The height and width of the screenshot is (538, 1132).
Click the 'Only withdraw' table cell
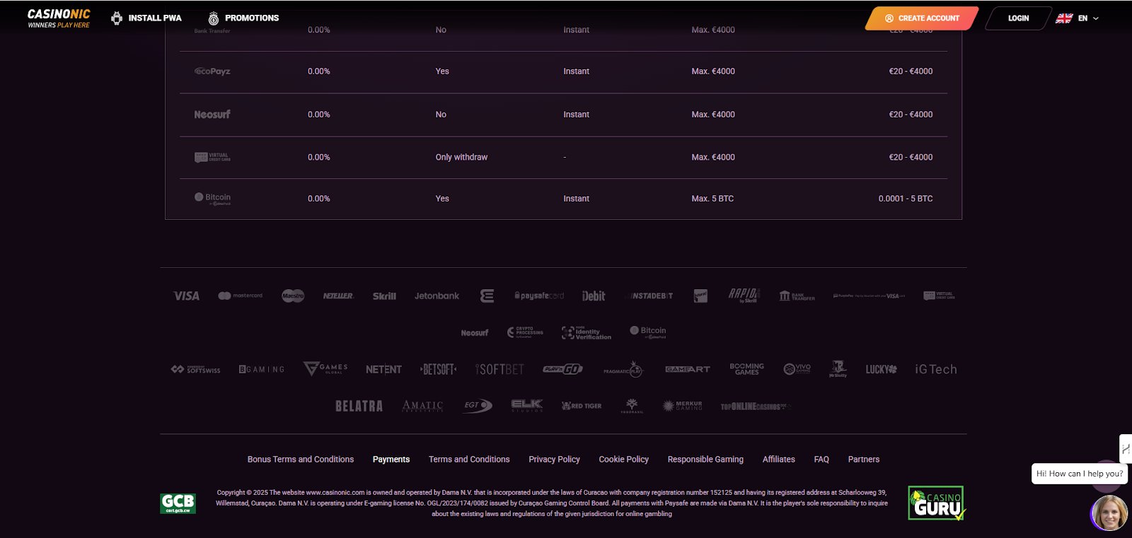(x=461, y=157)
